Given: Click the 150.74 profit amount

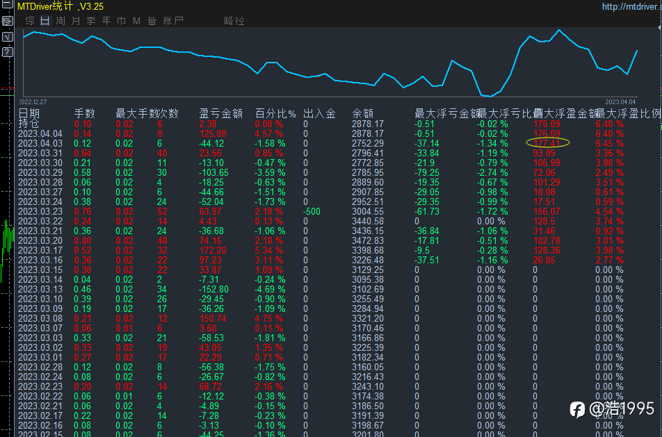Looking at the screenshot, I should (212, 318).
